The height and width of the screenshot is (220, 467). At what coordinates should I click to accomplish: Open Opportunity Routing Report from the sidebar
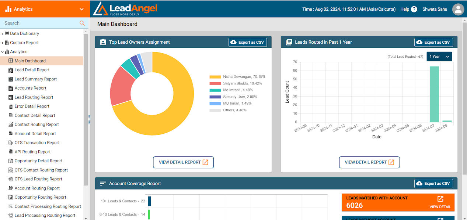point(41,197)
